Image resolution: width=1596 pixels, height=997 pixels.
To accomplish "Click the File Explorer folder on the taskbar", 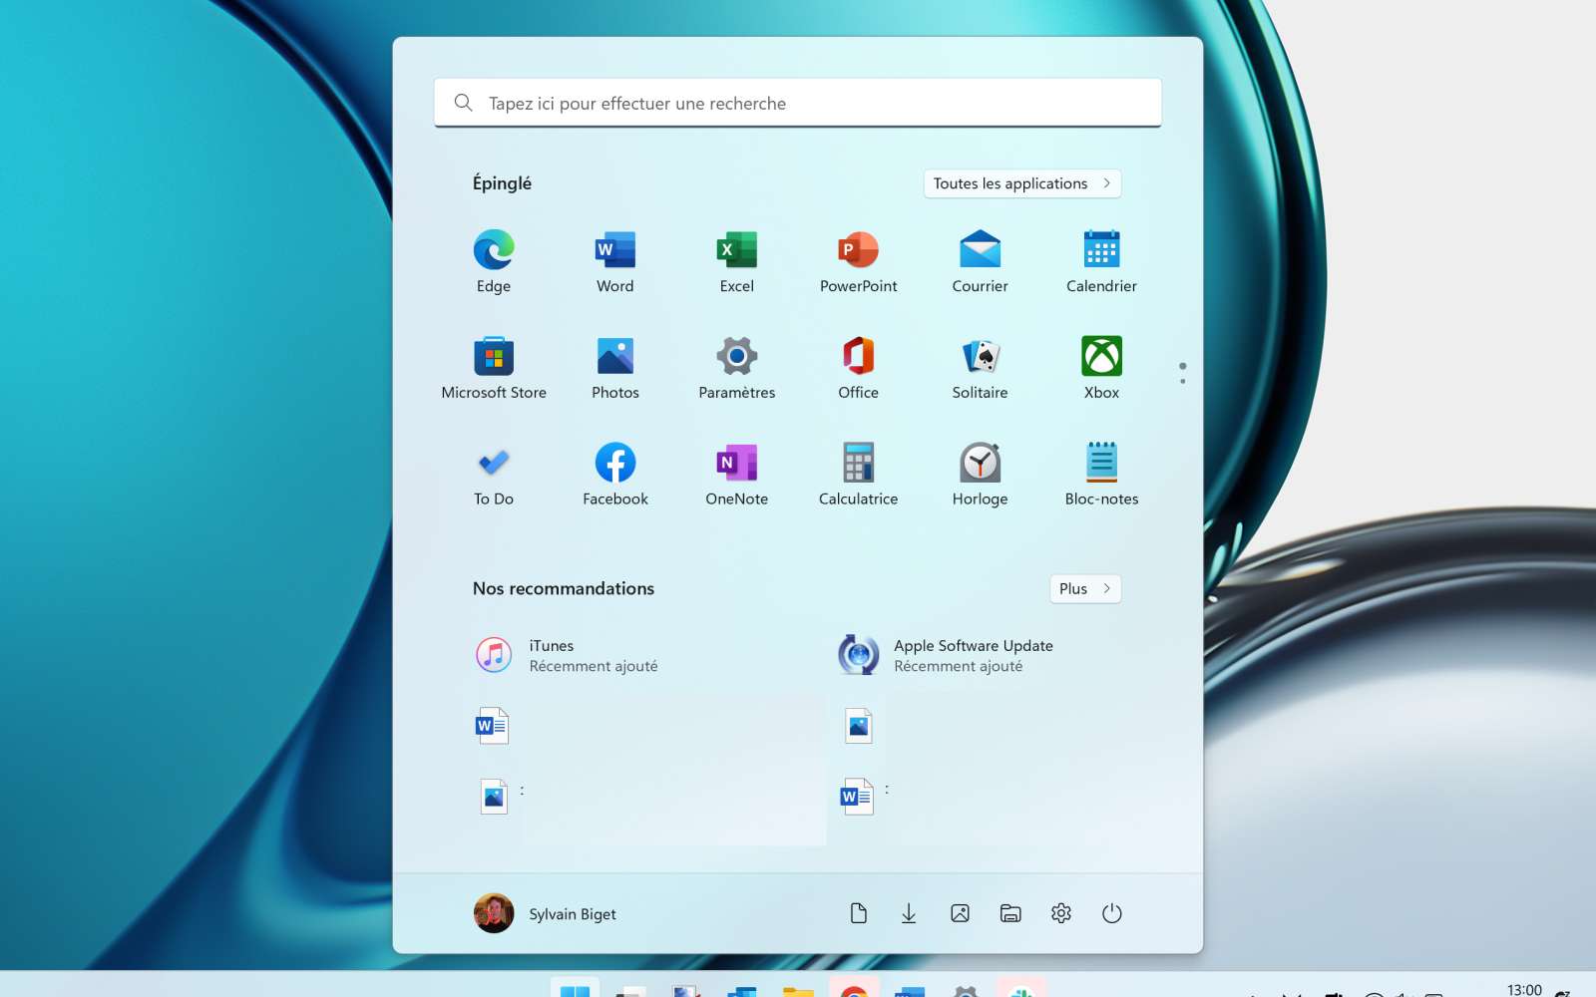I will click(x=798, y=990).
